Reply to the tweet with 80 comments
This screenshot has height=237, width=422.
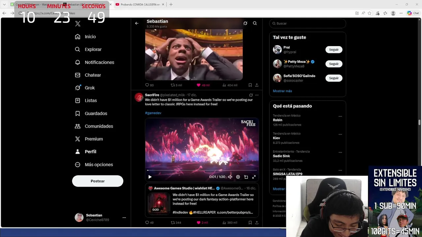point(149,85)
